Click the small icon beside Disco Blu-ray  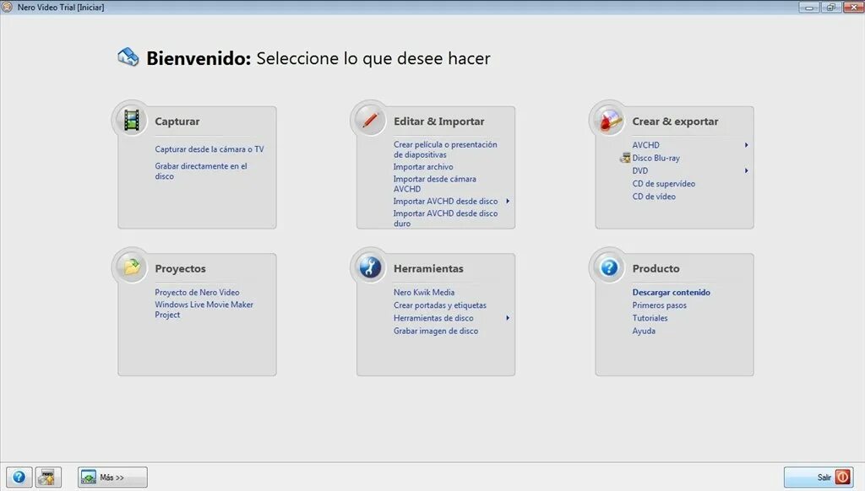pos(625,158)
